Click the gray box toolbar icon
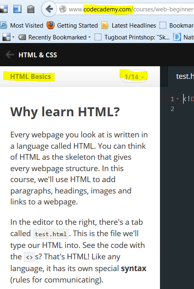Viewport: 194px width, 289px height. (31, 9)
